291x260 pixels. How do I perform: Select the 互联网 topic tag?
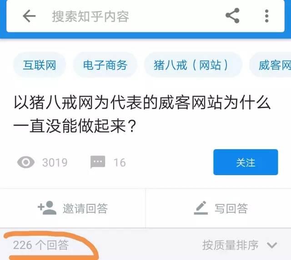click(40, 65)
